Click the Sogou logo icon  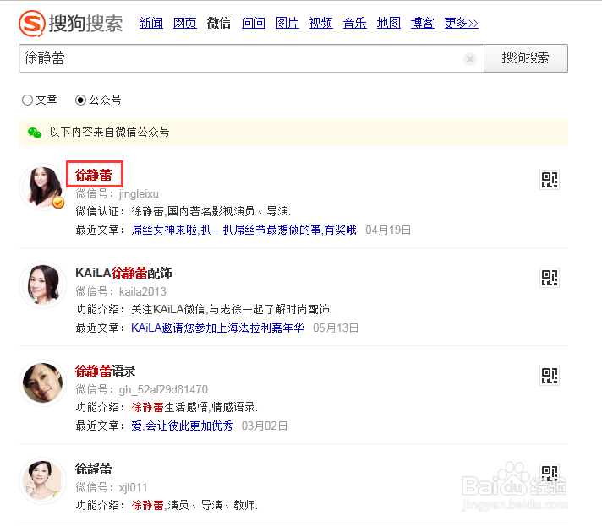tap(32, 24)
